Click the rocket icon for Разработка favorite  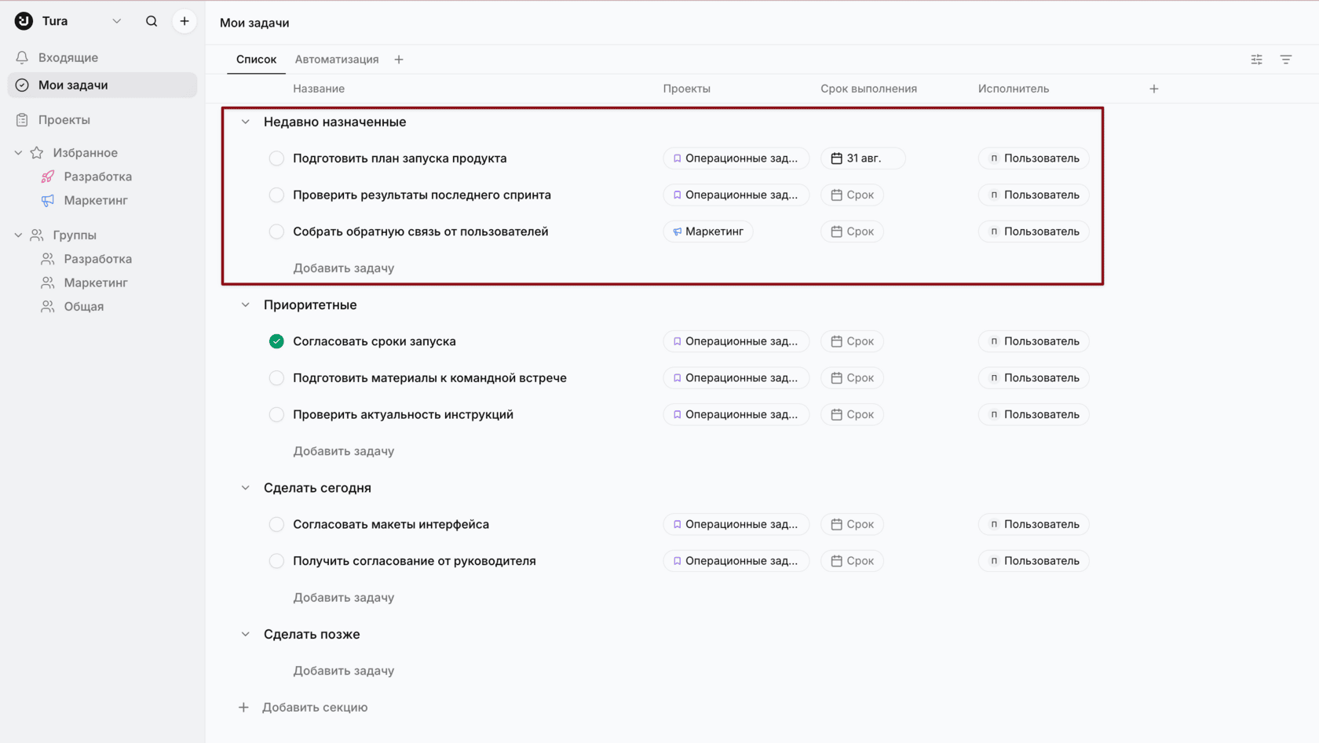click(x=48, y=177)
